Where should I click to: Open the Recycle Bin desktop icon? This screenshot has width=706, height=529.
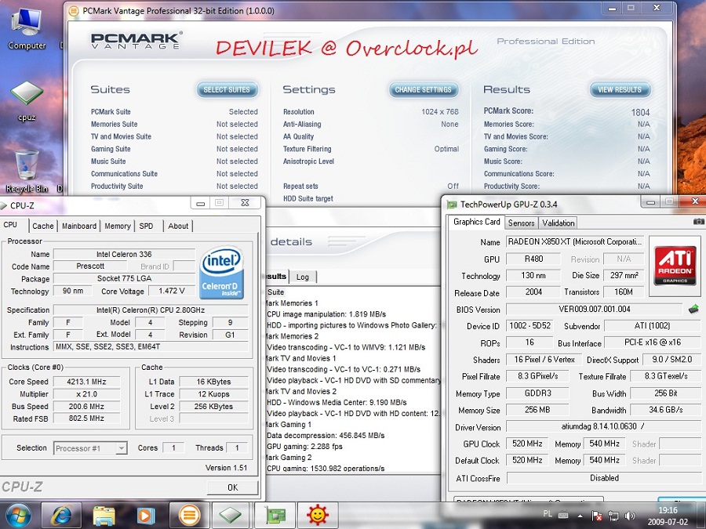coord(27,172)
